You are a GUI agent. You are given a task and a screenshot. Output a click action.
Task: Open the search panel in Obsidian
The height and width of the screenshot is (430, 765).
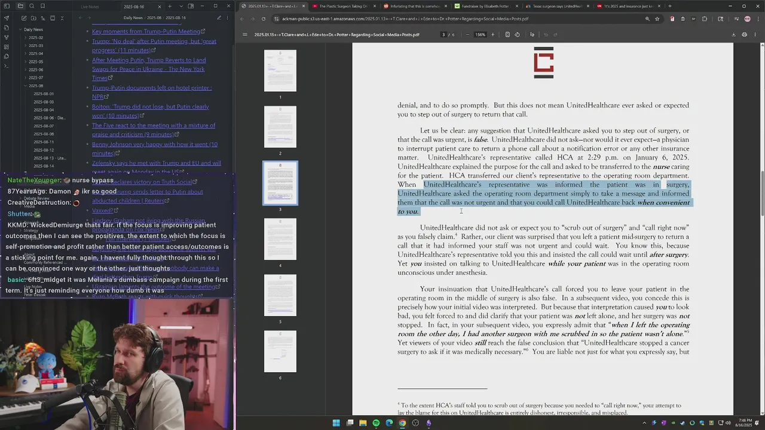click(x=32, y=6)
